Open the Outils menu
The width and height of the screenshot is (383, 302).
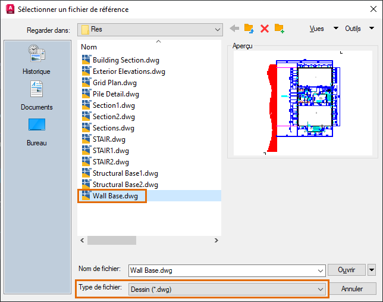353,29
